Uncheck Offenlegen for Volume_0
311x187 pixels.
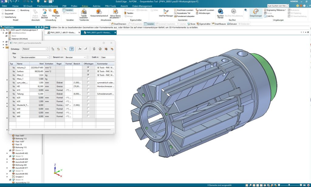(x=88, y=67)
